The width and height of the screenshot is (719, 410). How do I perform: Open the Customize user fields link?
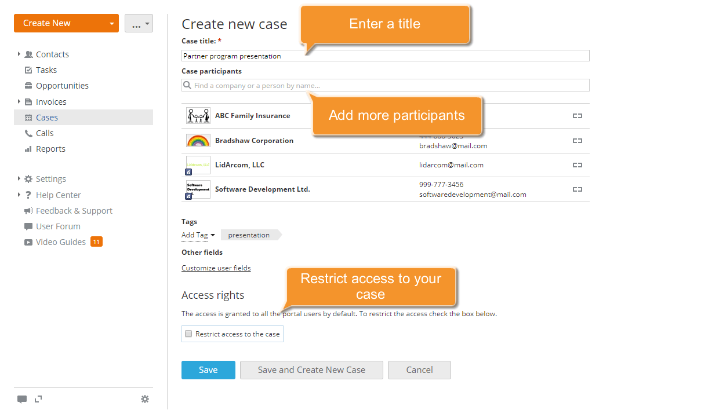click(x=216, y=268)
